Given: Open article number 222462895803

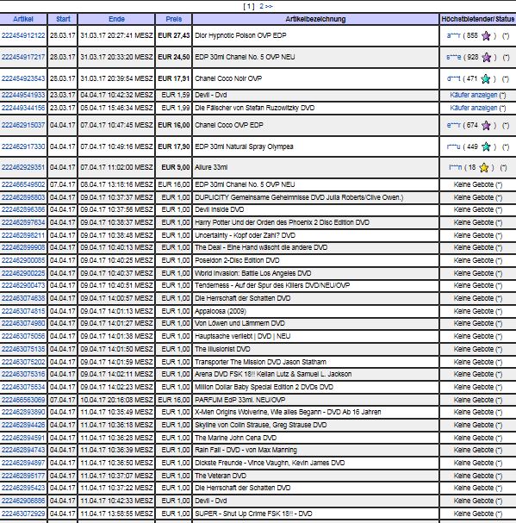Looking at the screenshot, I should [x=23, y=197].
